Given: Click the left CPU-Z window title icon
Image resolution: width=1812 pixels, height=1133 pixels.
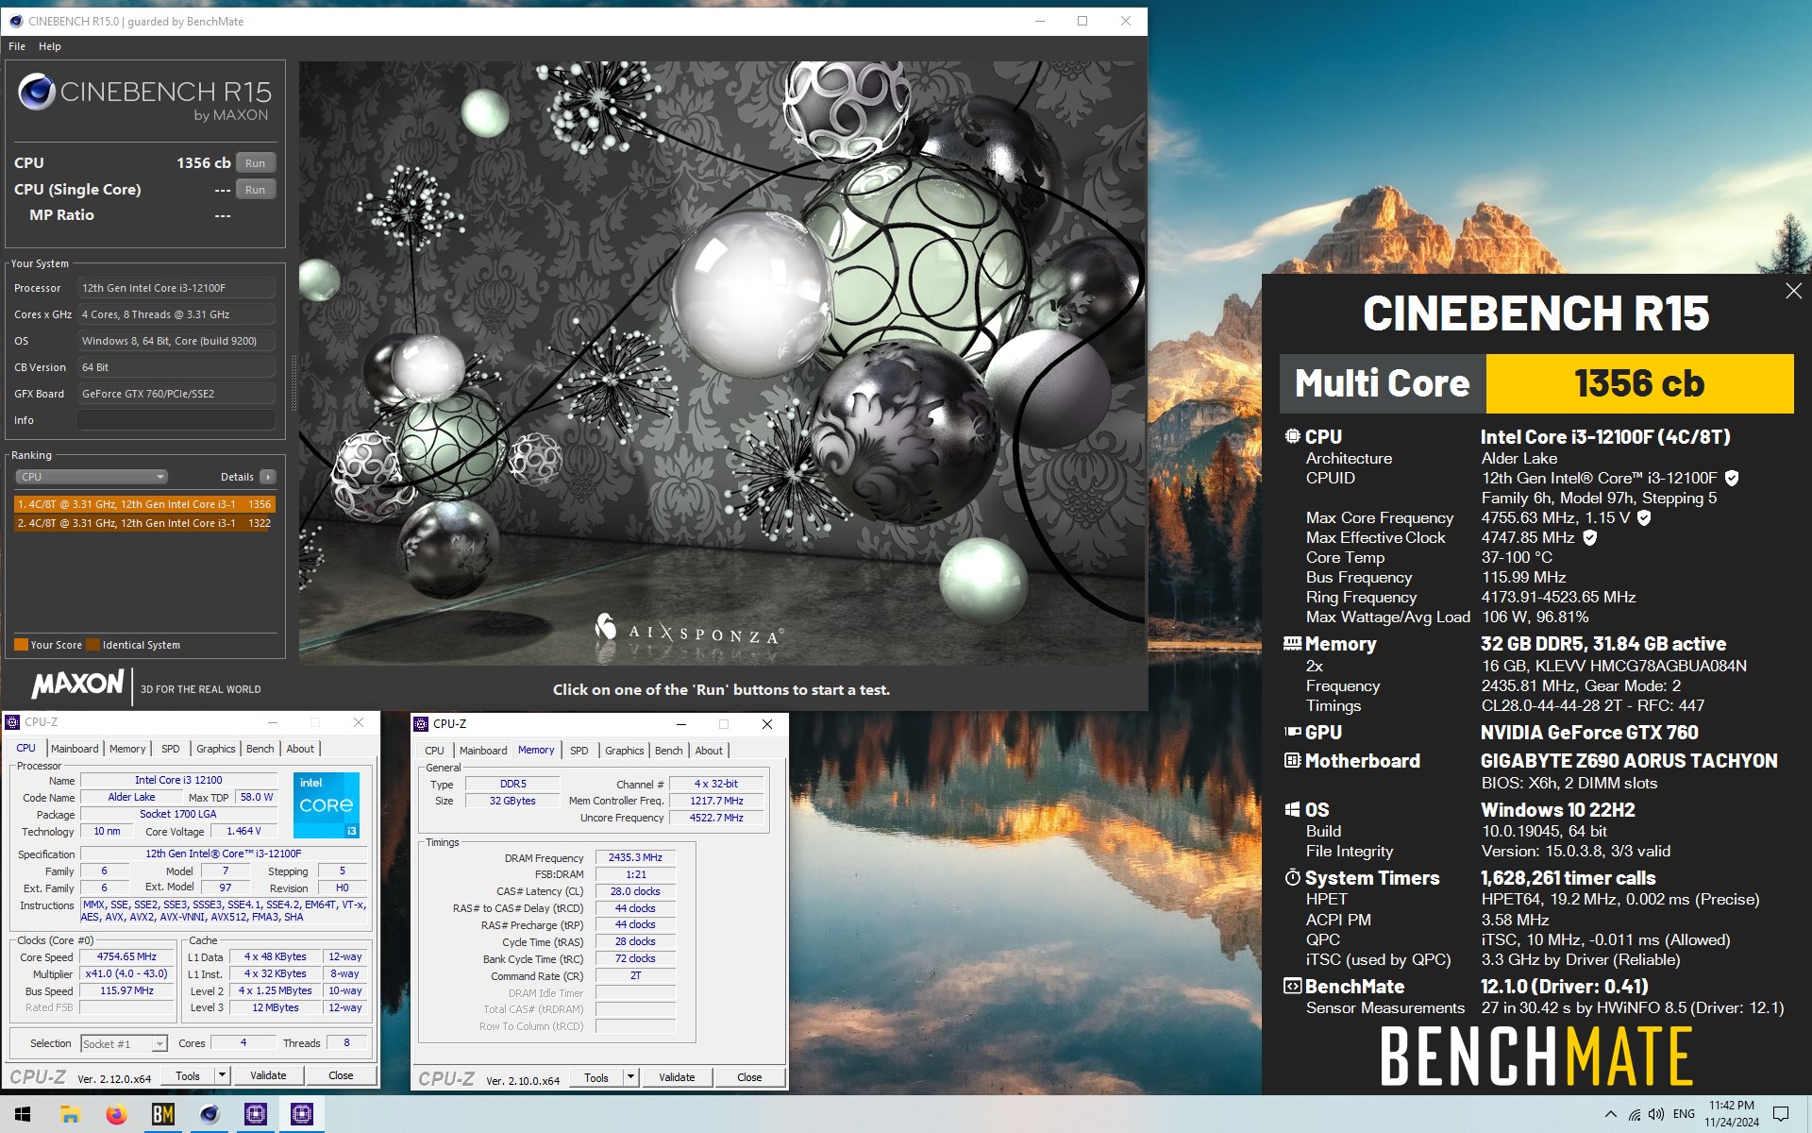Looking at the screenshot, I should point(12,722).
